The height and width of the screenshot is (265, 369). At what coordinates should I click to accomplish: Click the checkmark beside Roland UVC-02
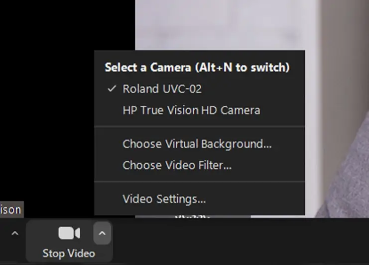112,89
